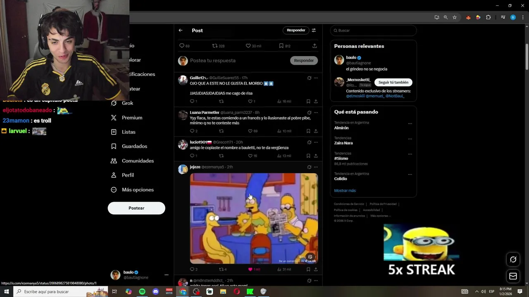Image resolution: width=529 pixels, height=297 pixels.
Task: Click Mostrar más under trends
Action: pos(345,191)
